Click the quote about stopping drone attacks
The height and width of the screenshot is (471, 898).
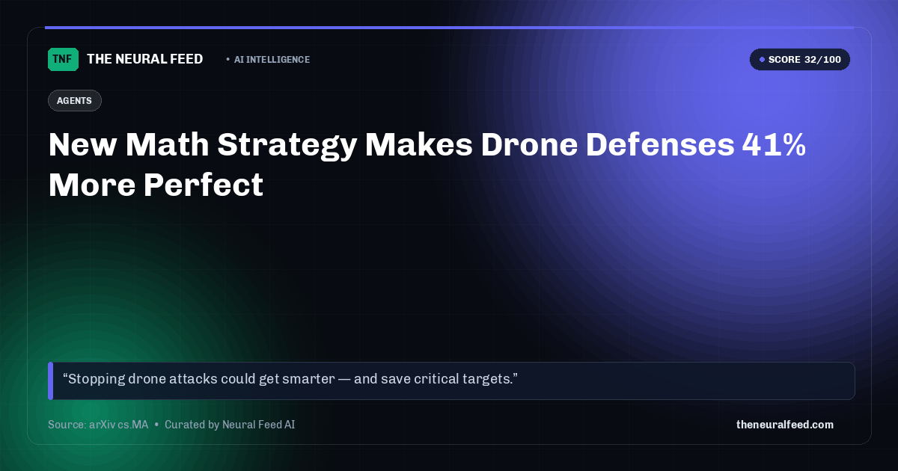pyautogui.click(x=451, y=381)
